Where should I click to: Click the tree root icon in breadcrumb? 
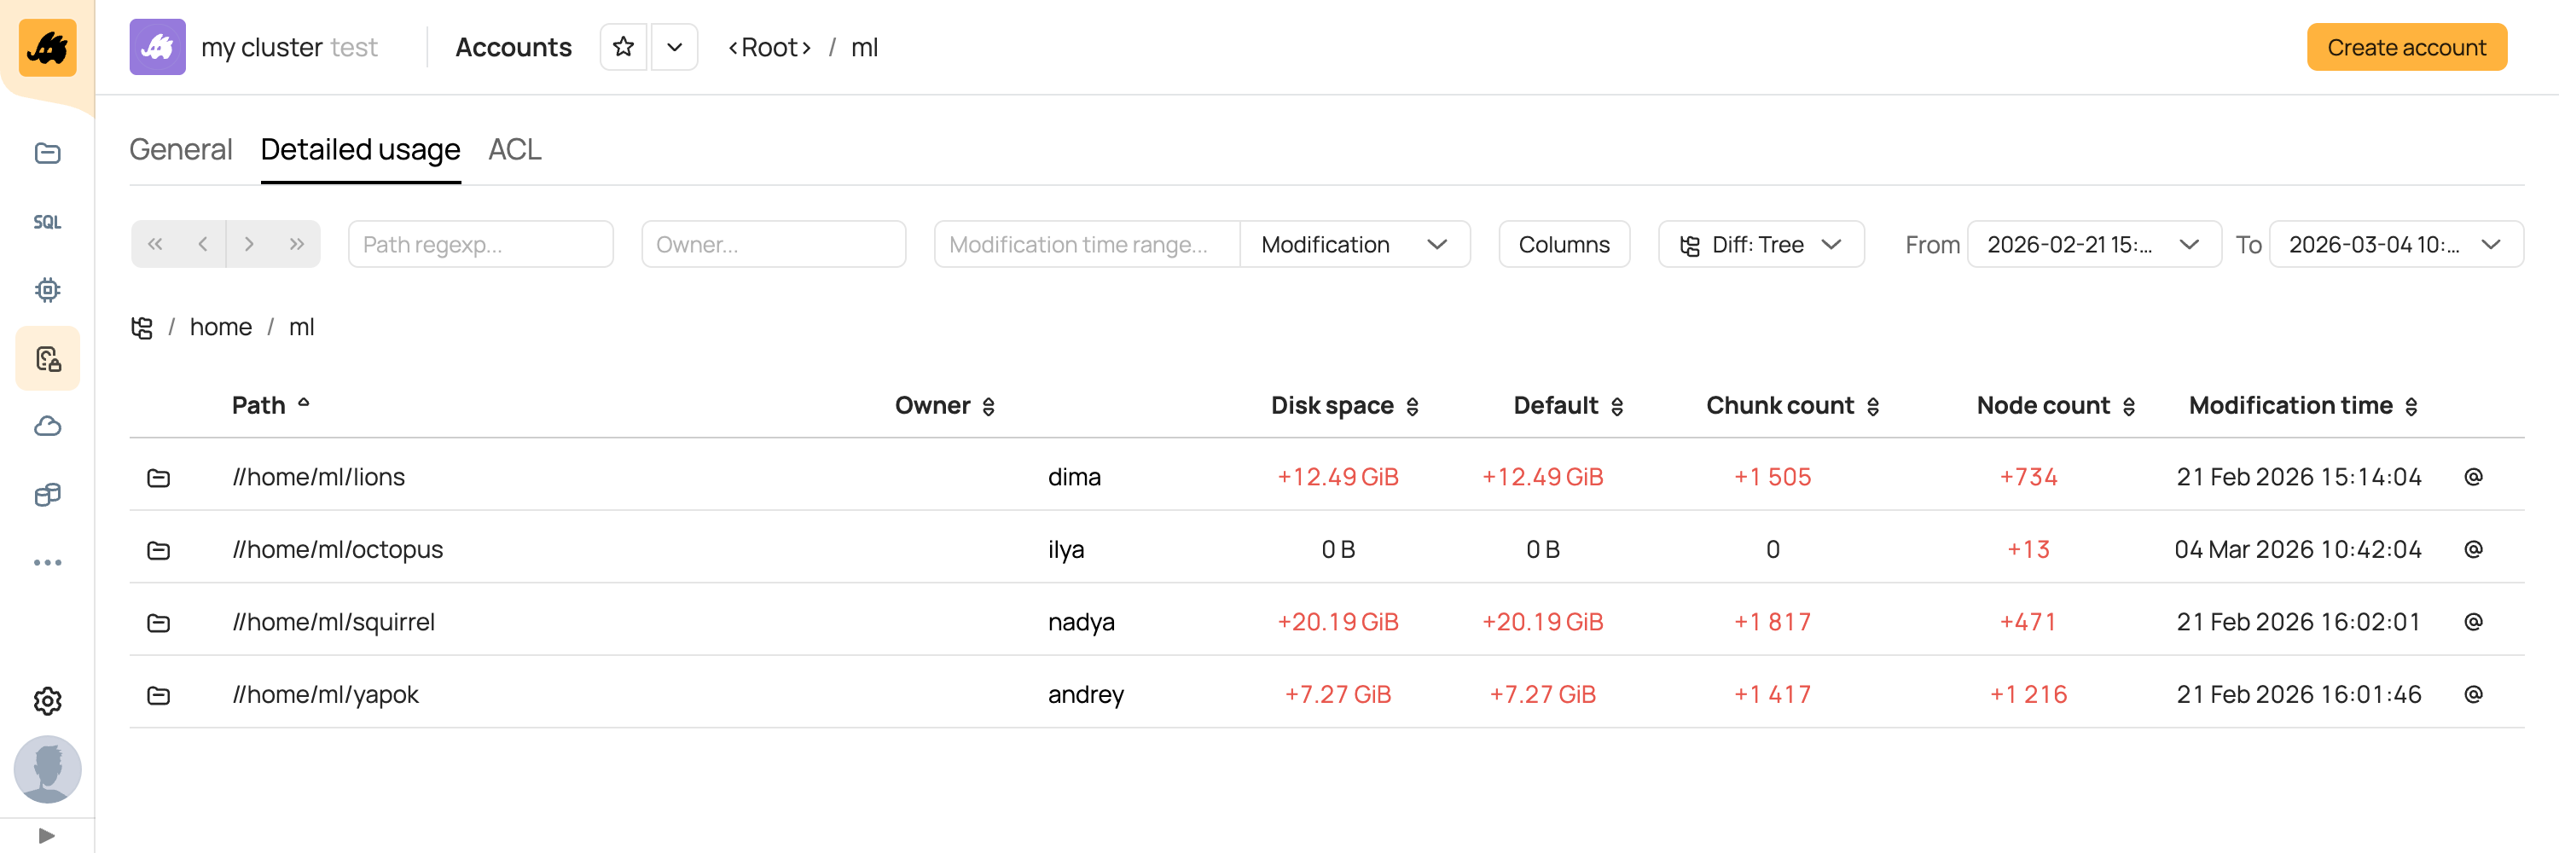point(142,328)
